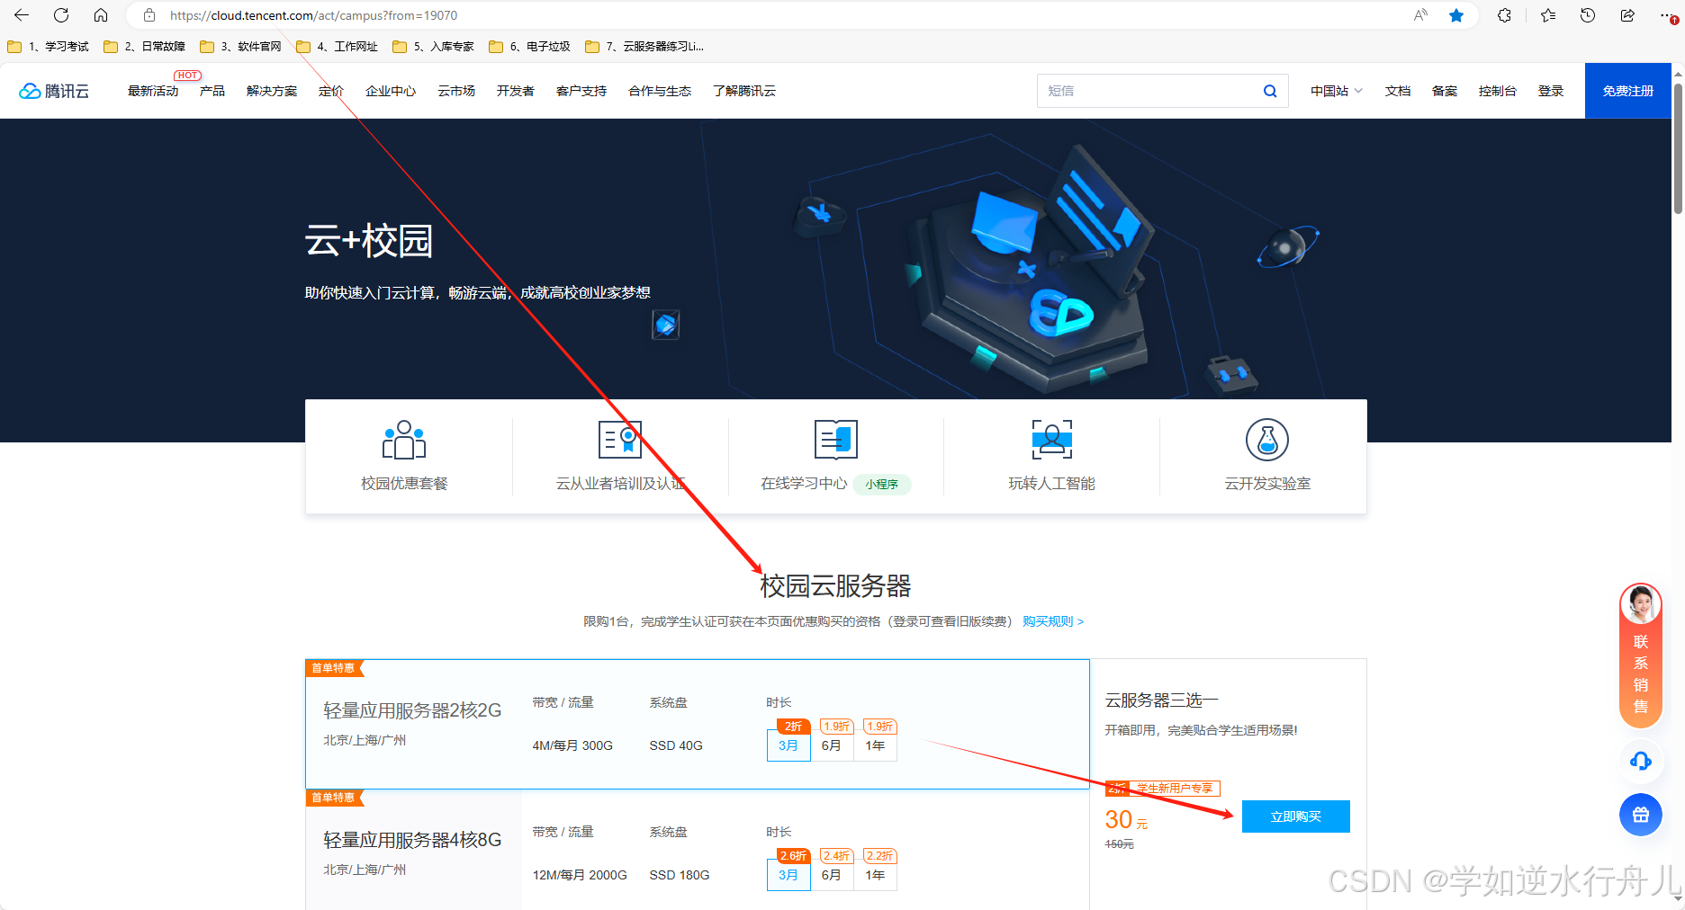Select 3月 duration for 2核2G server
1685x910 pixels.
point(788,745)
